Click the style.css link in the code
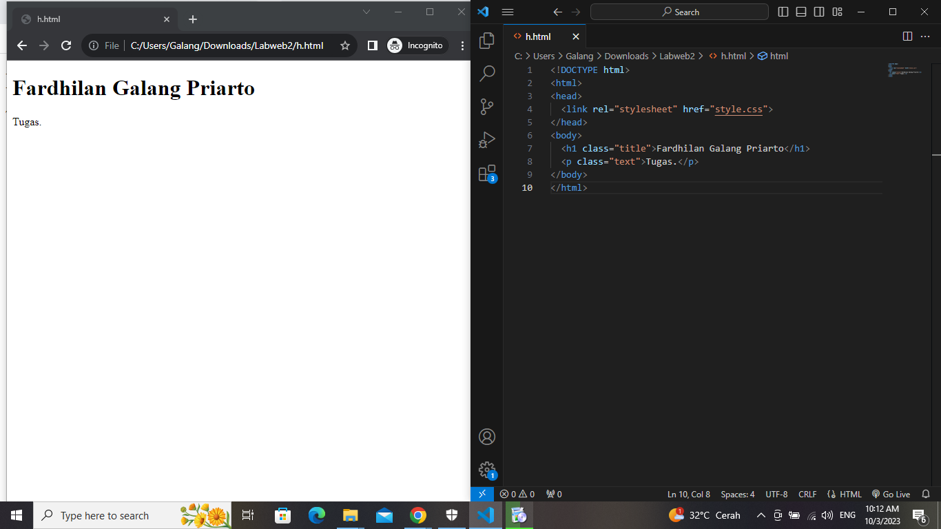Viewport: 941px width, 529px height. [x=738, y=109]
